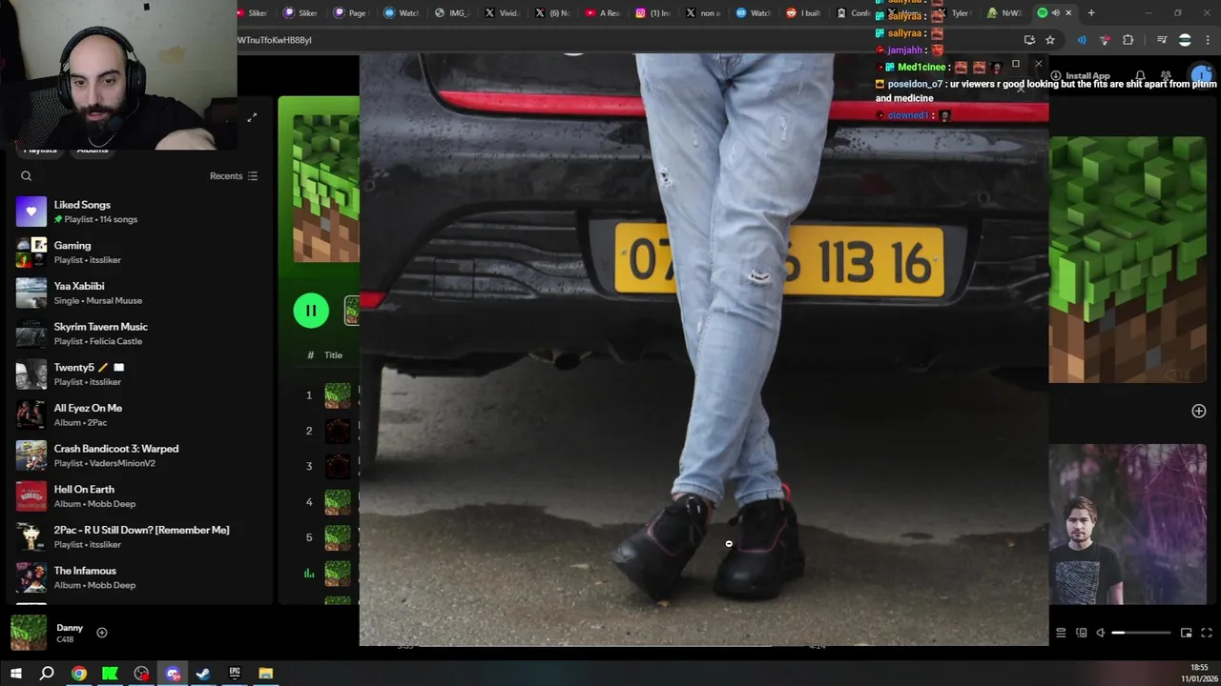Open Windows taskbar search

(x=47, y=674)
